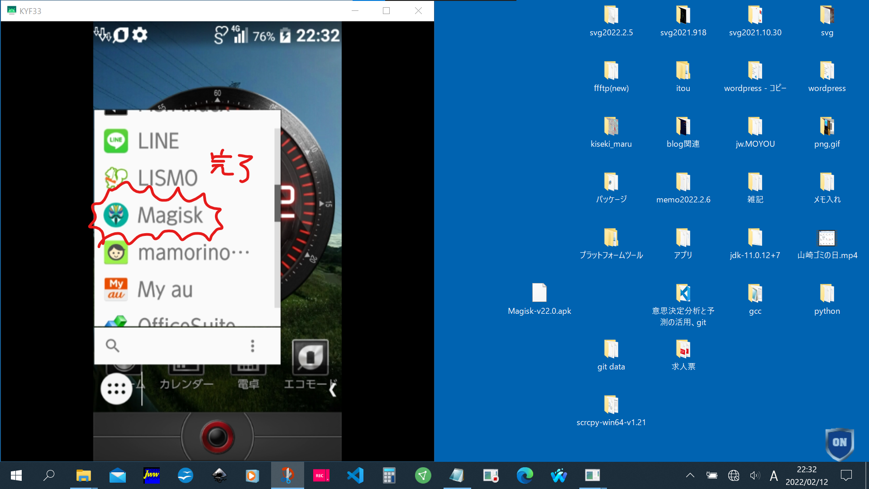Open the notification center icon
This screenshot has width=869, height=489.
pos(846,475)
